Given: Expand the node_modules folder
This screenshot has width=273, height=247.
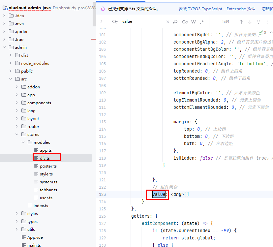Looking at the screenshot, I should tap(11, 63).
